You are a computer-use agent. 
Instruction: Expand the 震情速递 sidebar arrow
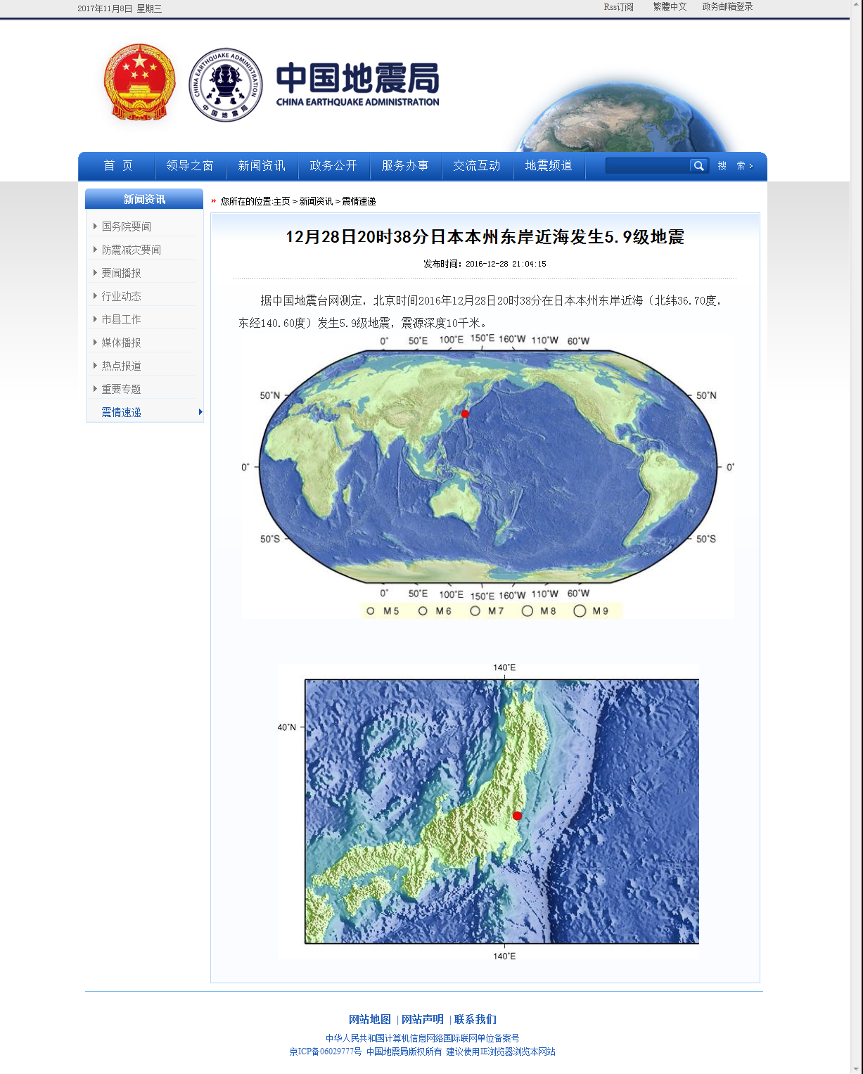200,412
